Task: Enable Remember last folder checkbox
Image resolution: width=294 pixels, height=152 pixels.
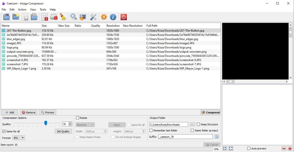Action: coord(151,130)
